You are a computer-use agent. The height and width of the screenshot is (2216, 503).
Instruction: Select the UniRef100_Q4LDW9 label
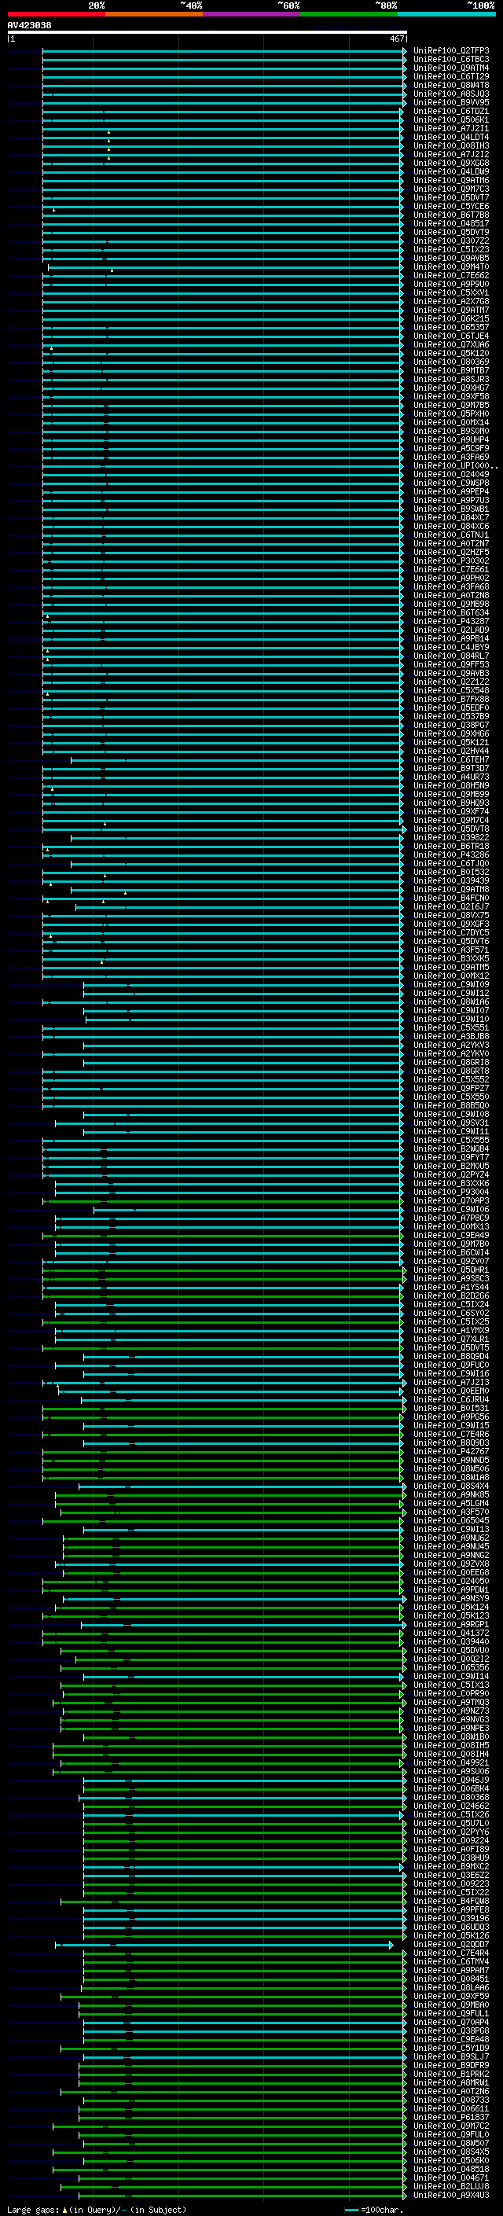click(x=451, y=171)
